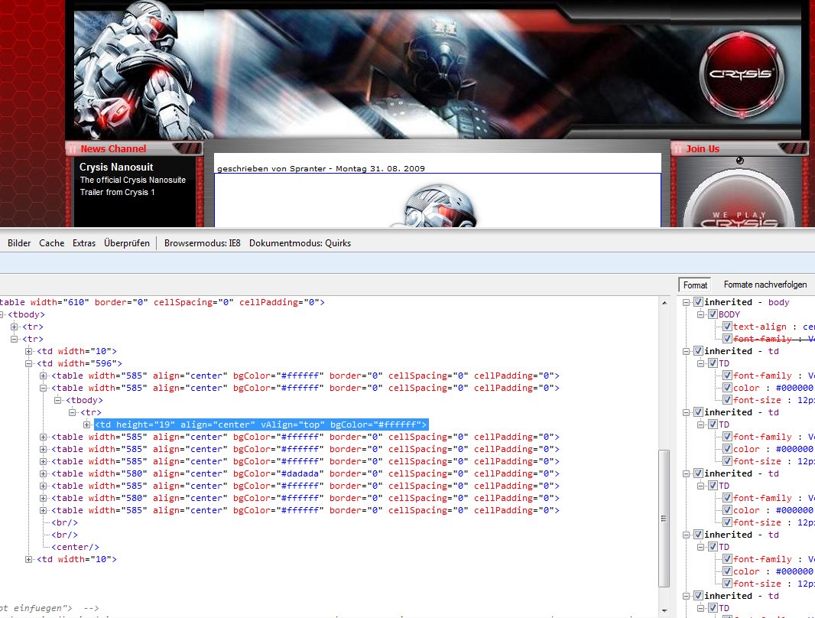Expand the collapsed tr node
This screenshot has width=815, height=618.
14,327
